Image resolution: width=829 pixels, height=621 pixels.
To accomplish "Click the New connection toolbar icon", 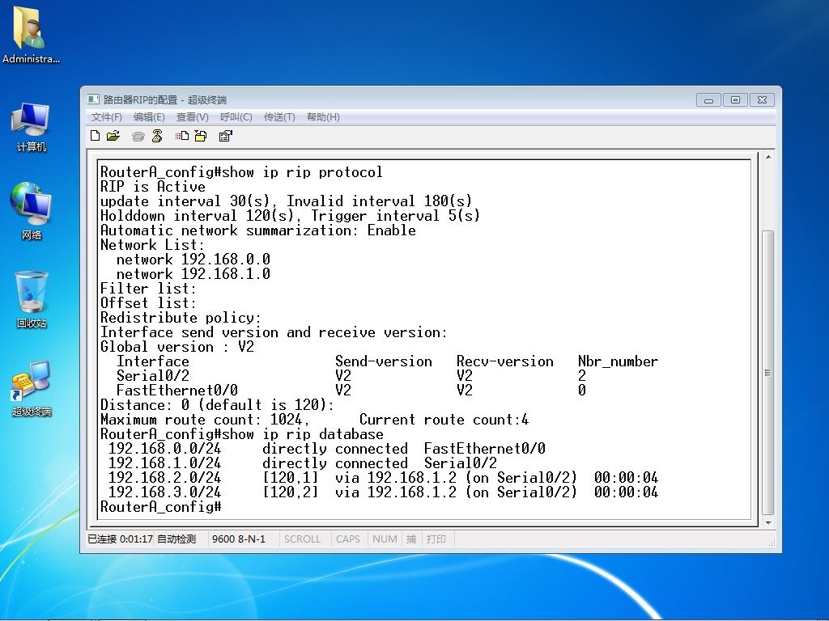I will click(96, 136).
